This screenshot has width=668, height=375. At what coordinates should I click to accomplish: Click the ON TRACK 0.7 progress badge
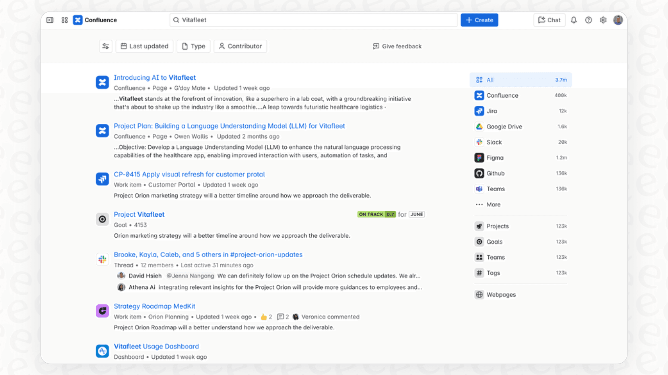point(376,214)
